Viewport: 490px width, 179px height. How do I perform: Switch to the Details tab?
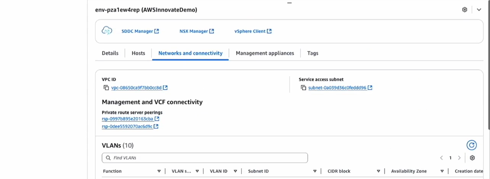(x=110, y=53)
